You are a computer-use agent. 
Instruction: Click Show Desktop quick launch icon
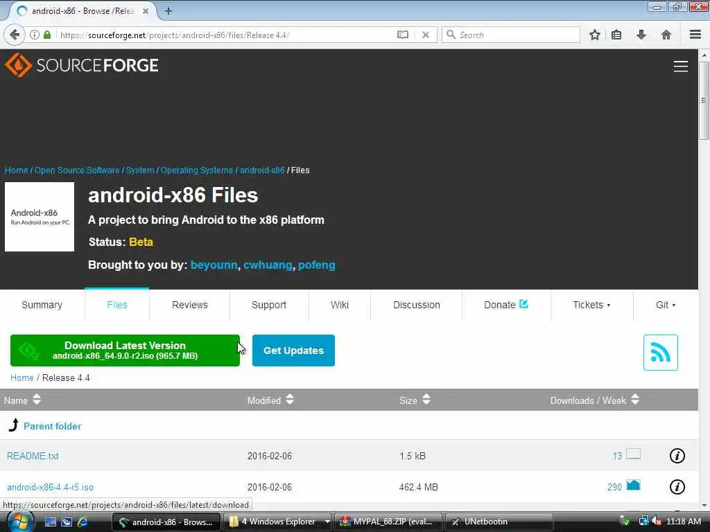[x=50, y=522]
